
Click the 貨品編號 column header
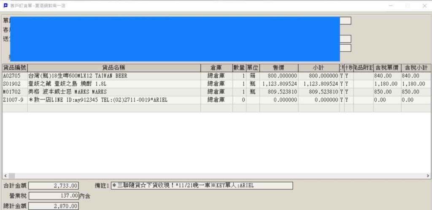15,68
